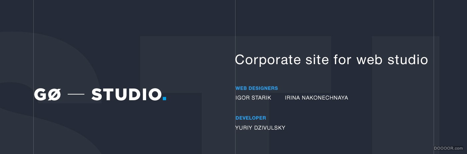Click the STUDIO word in the logo
467x154 pixels.
pyautogui.click(x=126, y=95)
